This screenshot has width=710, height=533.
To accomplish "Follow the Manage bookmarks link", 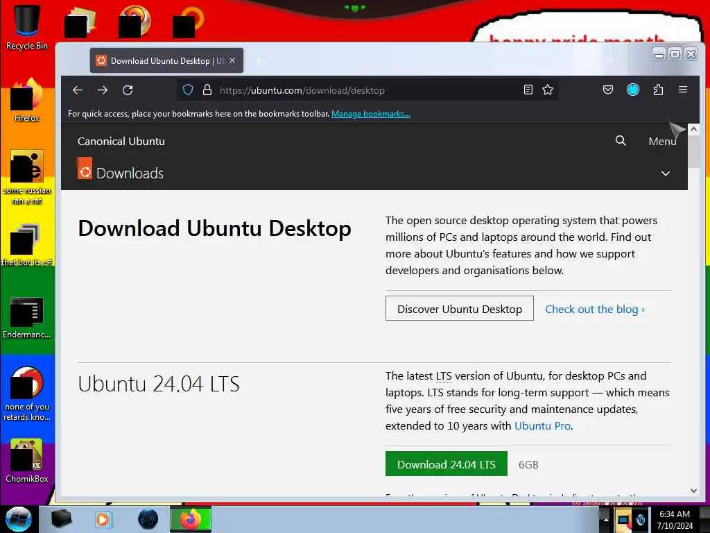I will point(371,114).
